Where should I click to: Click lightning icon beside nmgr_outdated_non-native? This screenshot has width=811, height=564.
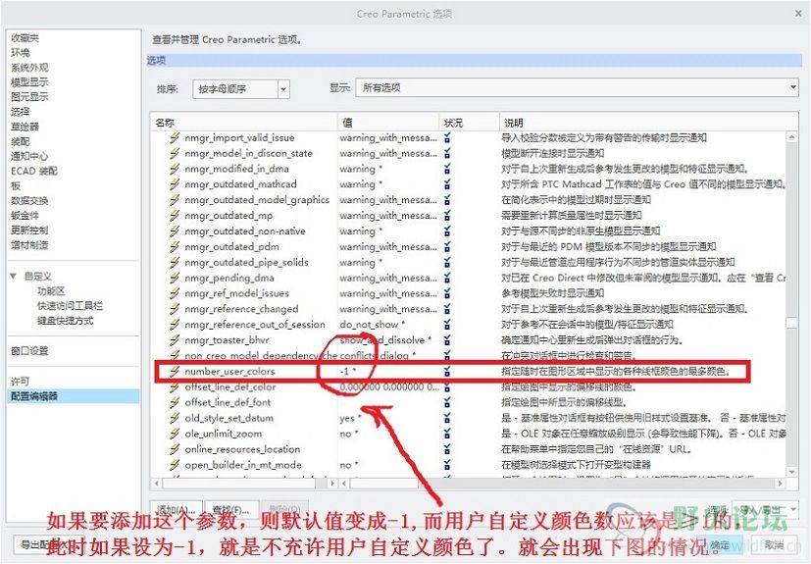pos(175,231)
